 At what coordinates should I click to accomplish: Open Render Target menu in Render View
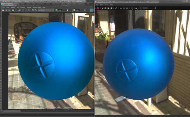(x=37, y=7)
